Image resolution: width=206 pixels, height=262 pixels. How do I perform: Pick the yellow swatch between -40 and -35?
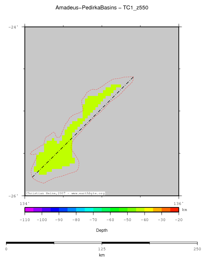149,210
